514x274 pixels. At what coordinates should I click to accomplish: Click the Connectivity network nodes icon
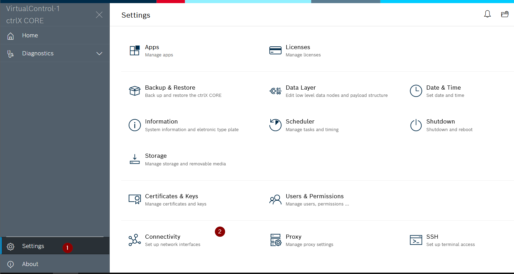[x=135, y=240]
